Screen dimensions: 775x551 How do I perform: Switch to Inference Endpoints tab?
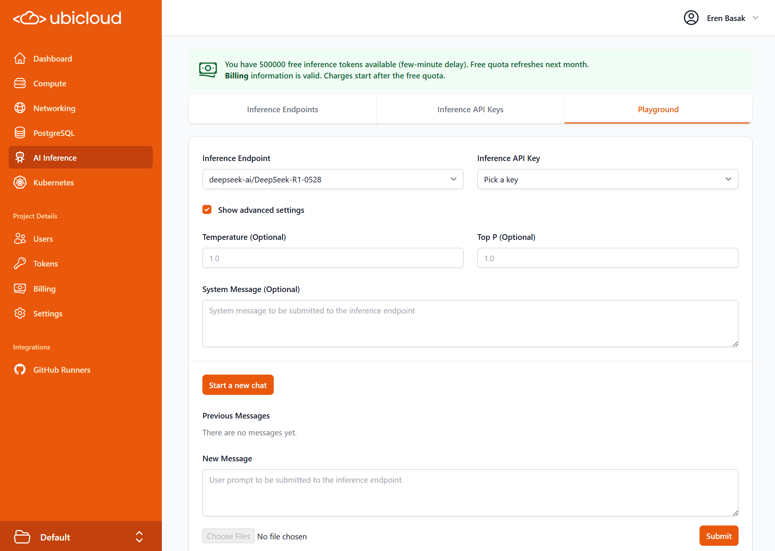[282, 110]
